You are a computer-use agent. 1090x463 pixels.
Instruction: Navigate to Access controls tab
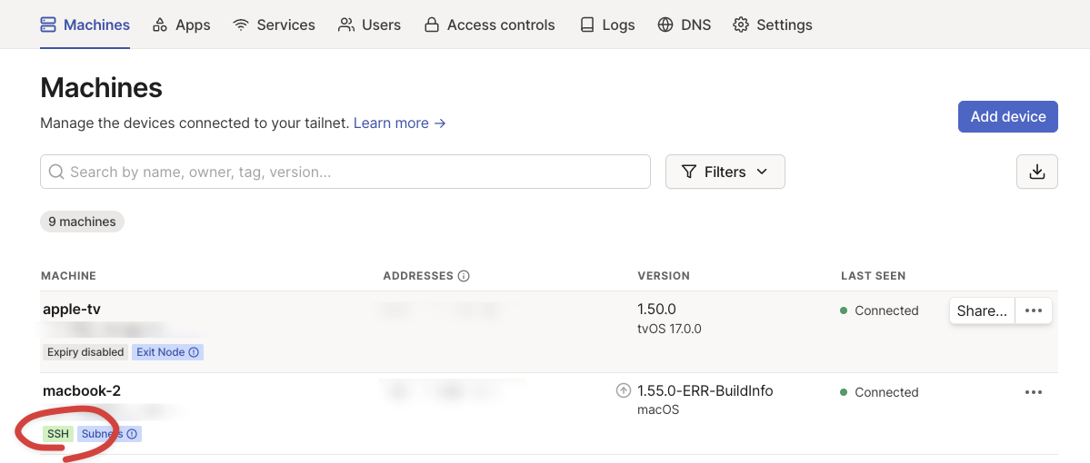click(489, 25)
